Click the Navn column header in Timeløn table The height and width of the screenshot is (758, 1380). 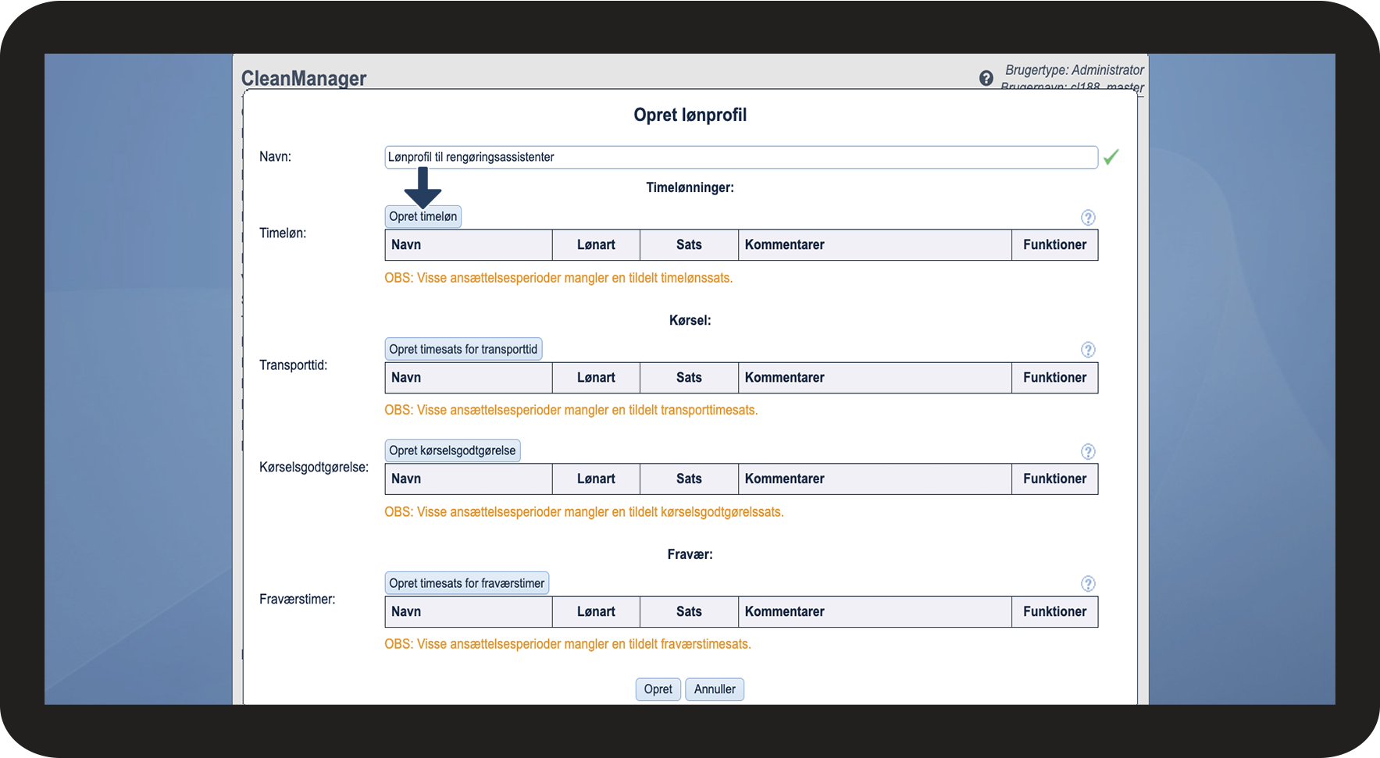pyautogui.click(x=406, y=245)
